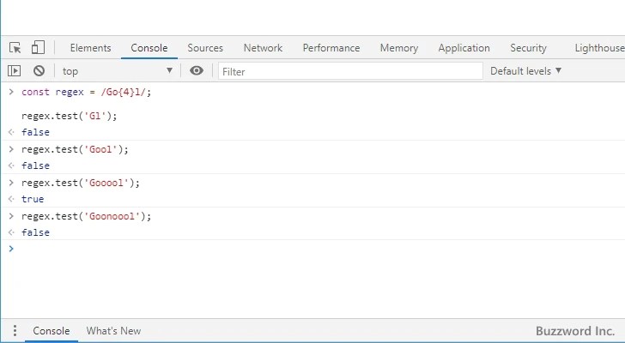Open the Security tab
Viewport: 625px width, 343px height.
pos(528,48)
